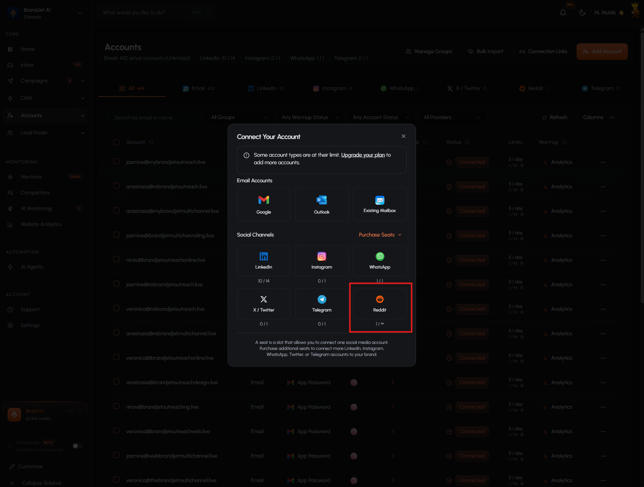Select the X / Twitter channel tile
The height and width of the screenshot is (487, 644).
(x=263, y=304)
